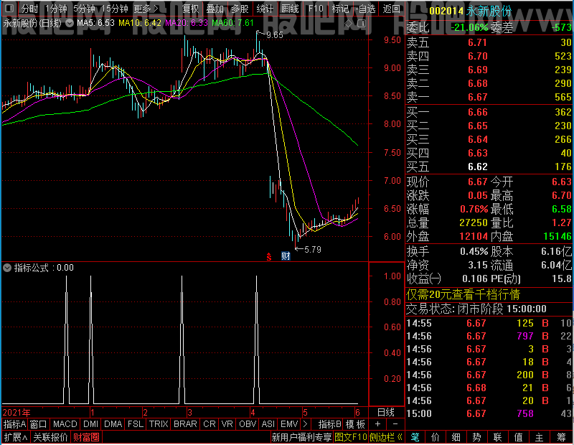The image size is (574, 445).
Task: Open the 图文F10 info link
Action: click(x=350, y=437)
